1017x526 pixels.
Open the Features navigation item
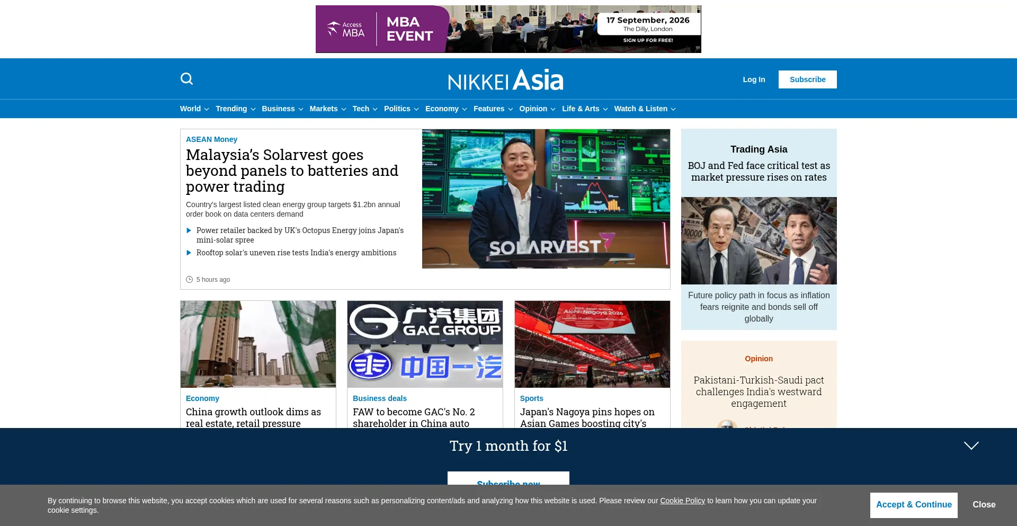[489, 109]
